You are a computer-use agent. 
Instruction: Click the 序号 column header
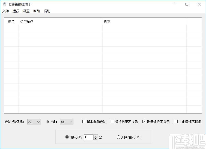(x=11, y=21)
